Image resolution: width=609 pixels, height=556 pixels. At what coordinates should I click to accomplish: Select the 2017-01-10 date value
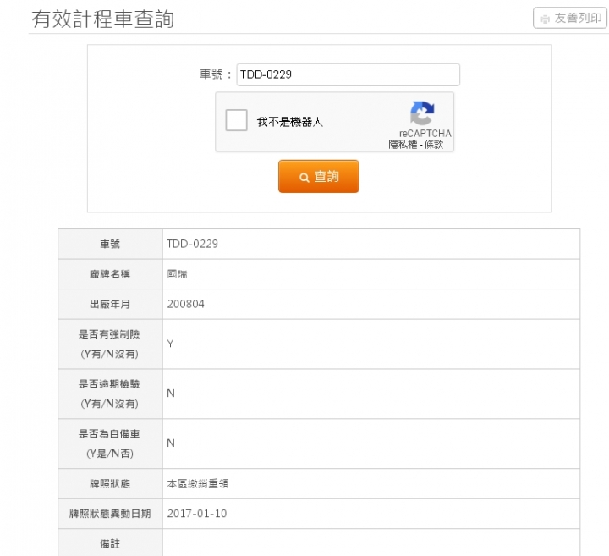click(x=197, y=514)
